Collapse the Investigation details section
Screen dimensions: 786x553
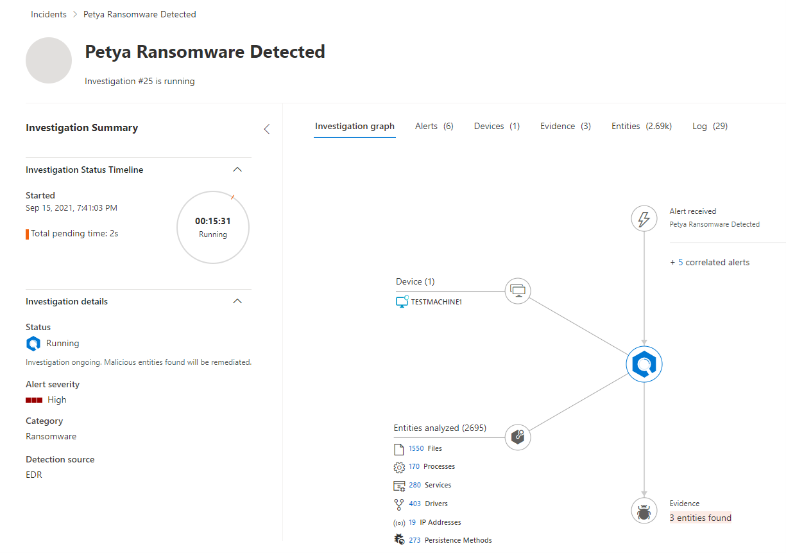pos(237,301)
